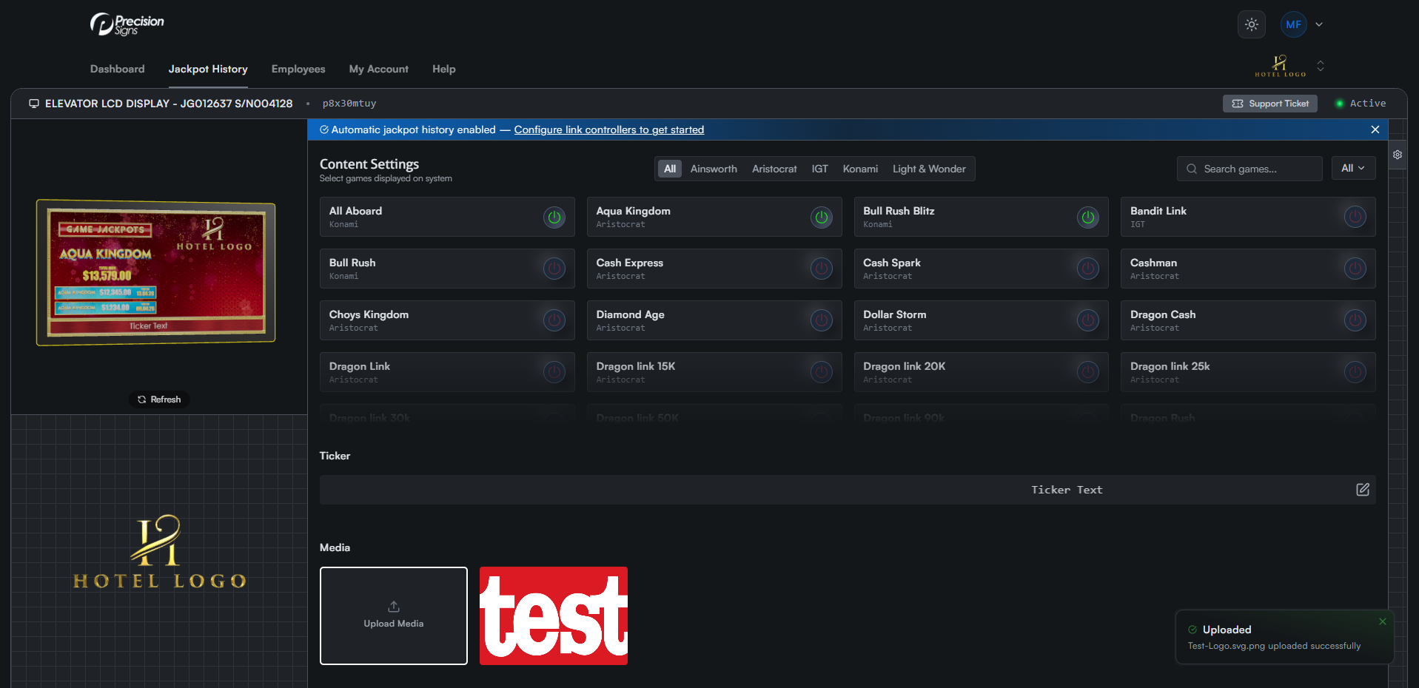Viewport: 1419px width, 688px height.
Task: Open the settings gear on the right edge
Action: click(x=1397, y=155)
